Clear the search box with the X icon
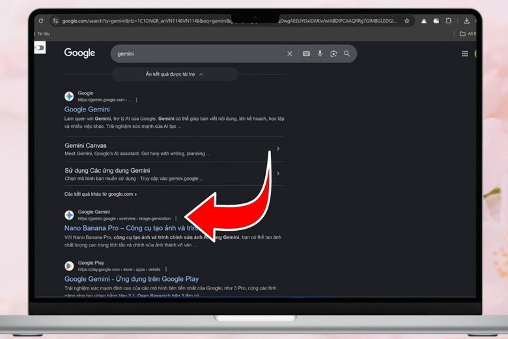This screenshot has height=339, width=508. coord(290,53)
